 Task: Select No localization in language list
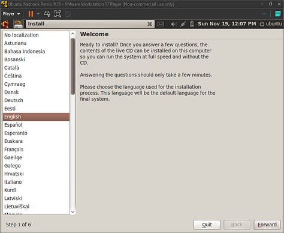[x=36, y=35]
